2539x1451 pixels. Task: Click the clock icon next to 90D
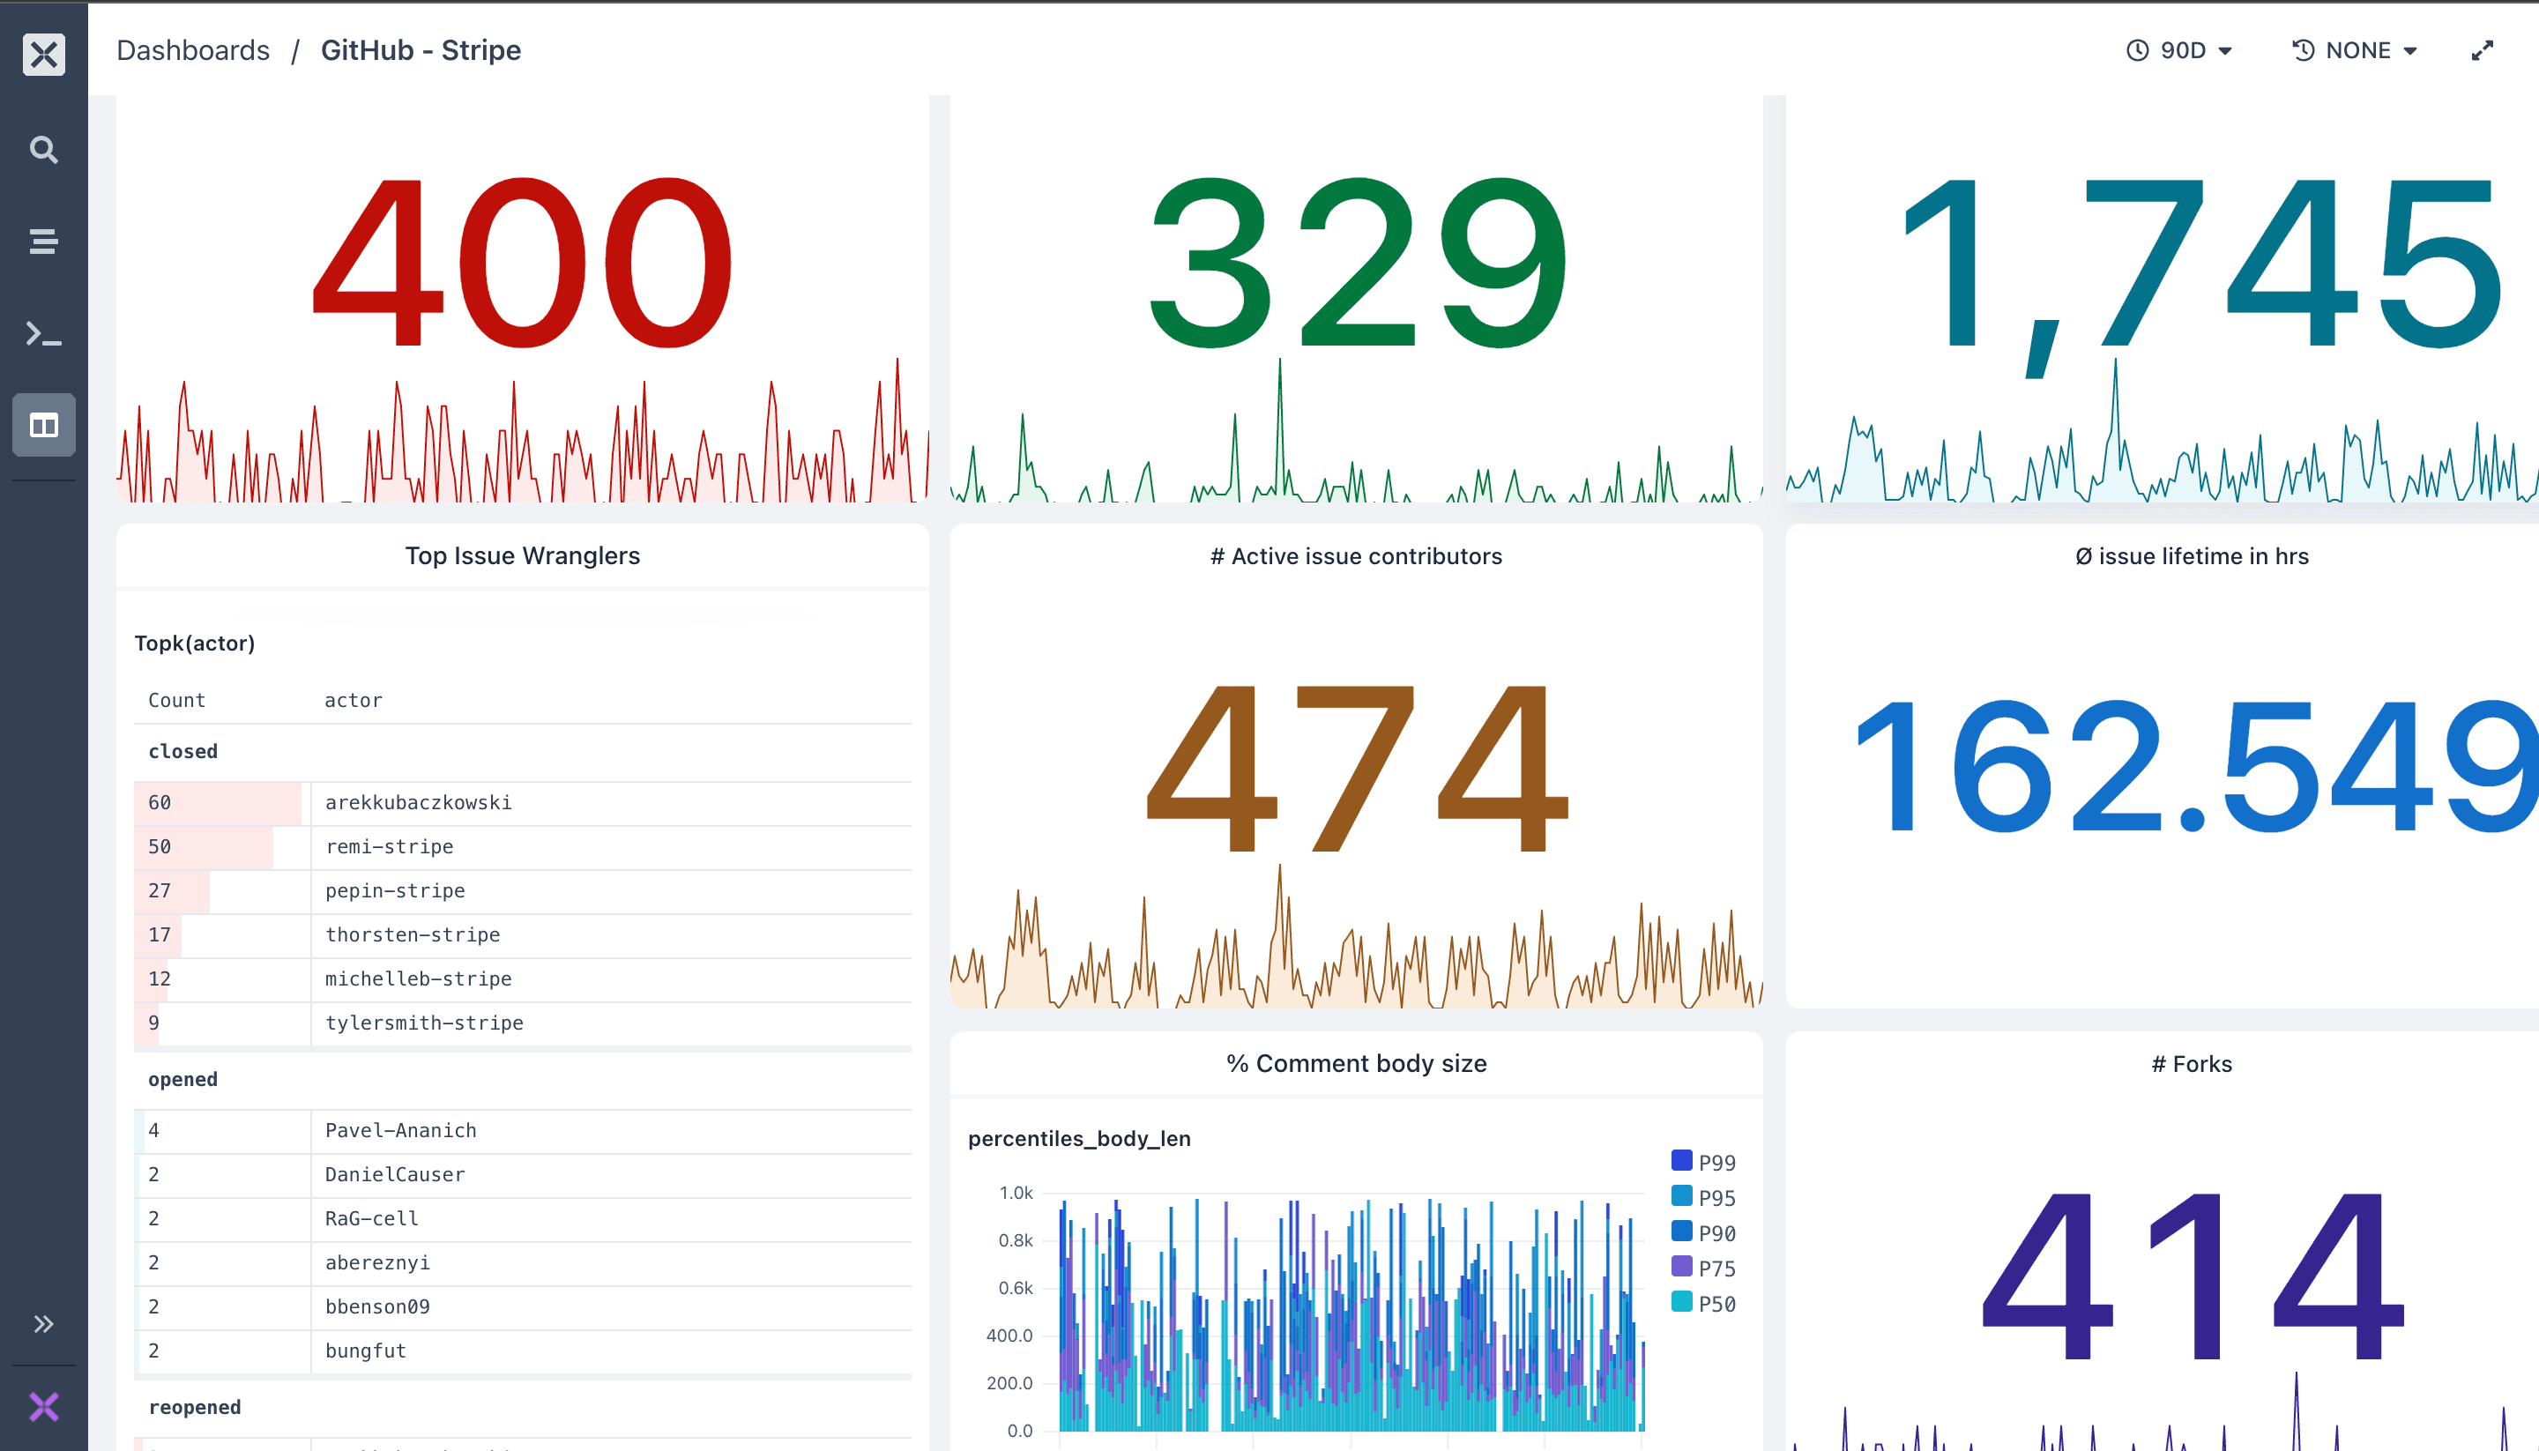[x=2137, y=51]
